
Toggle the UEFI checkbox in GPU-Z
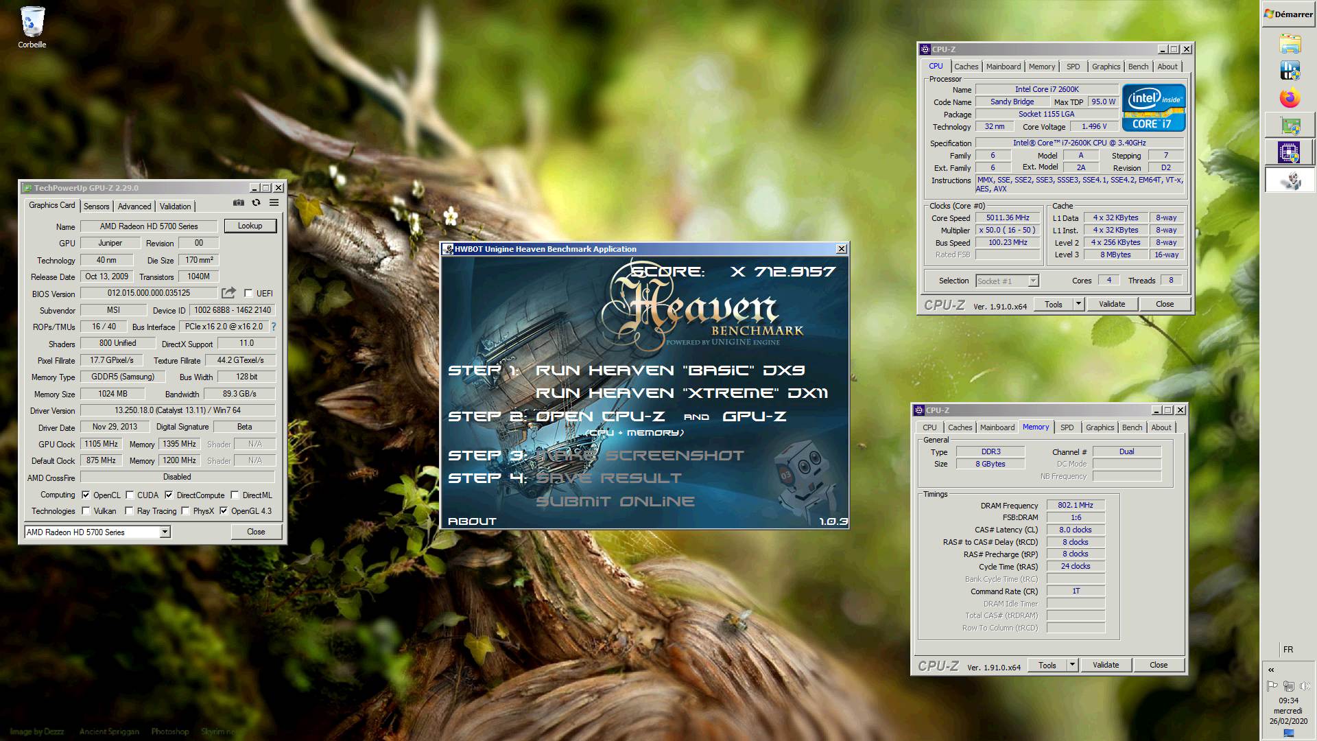point(248,293)
